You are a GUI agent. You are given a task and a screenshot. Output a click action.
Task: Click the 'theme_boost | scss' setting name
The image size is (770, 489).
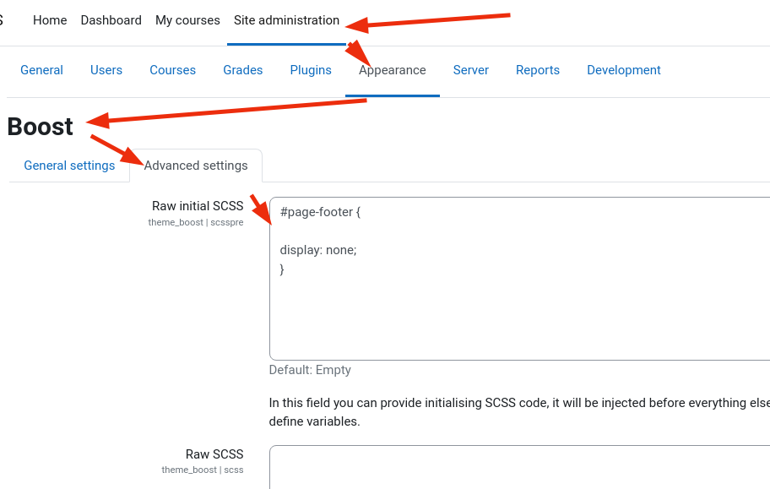203,470
